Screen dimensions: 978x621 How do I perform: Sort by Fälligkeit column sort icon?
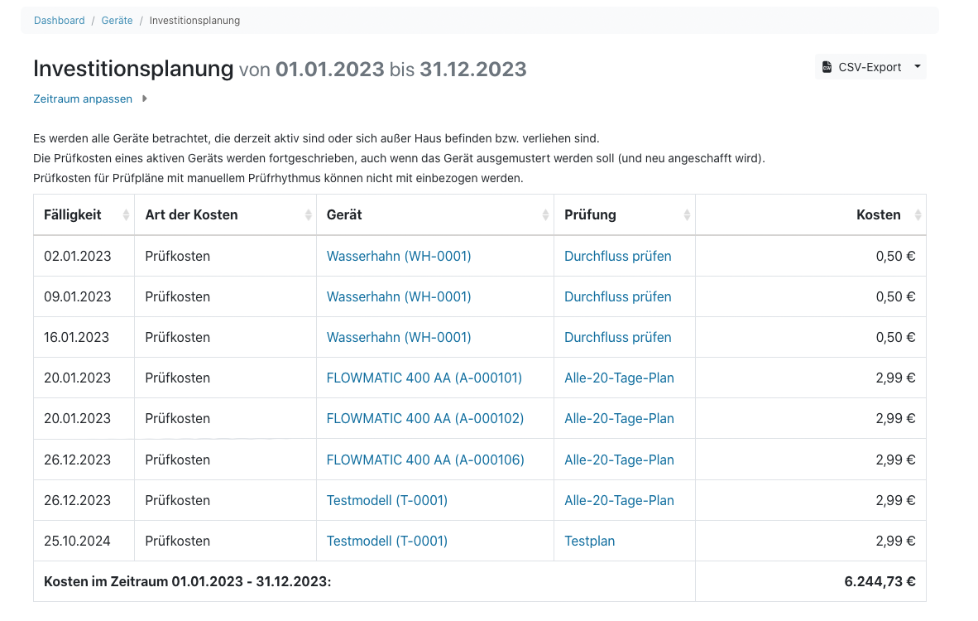(x=126, y=215)
